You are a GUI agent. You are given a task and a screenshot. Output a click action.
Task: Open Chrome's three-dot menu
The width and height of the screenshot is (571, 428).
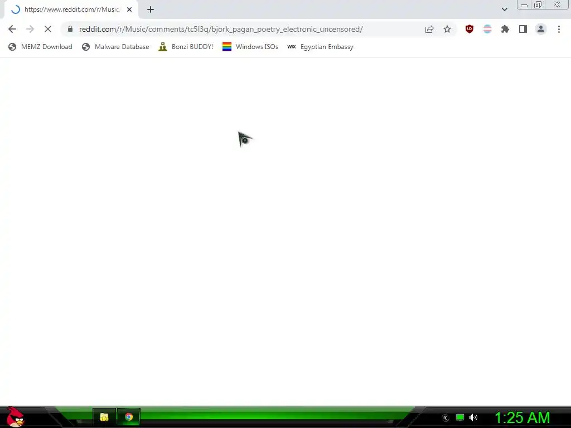click(x=559, y=29)
